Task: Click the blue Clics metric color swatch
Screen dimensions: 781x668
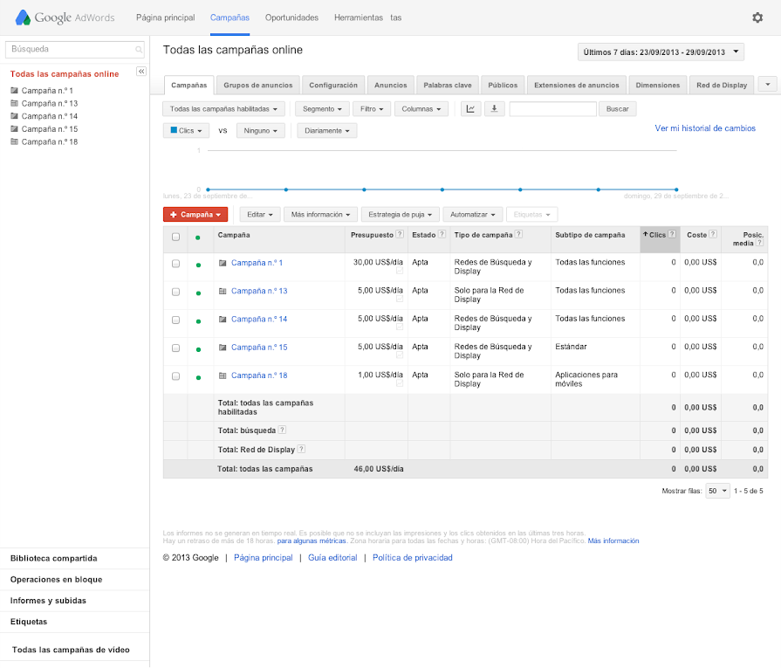Action: [x=174, y=130]
